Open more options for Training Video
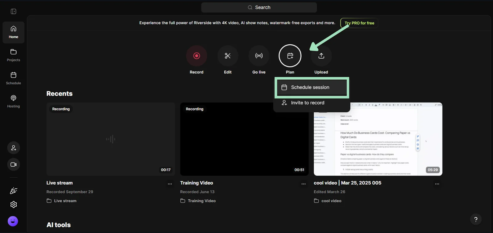493x233 pixels. click(304, 184)
